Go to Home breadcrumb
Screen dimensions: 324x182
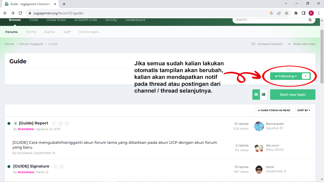click(9, 44)
